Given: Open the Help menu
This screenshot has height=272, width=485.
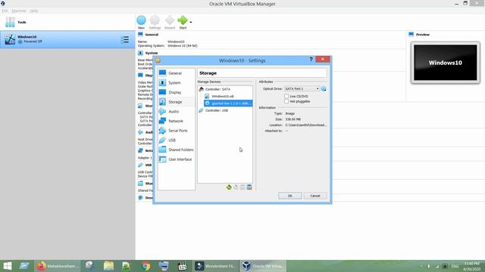Looking at the screenshot, I should point(34,11).
